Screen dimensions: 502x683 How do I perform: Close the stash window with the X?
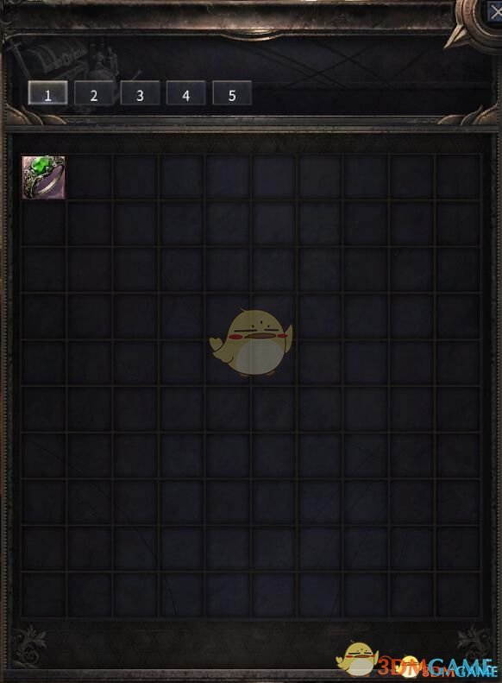pos(495,12)
